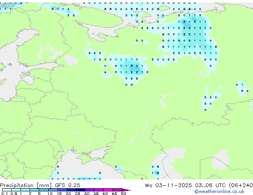Select the legend swatch between 5 and 10
Screen dimensions: 253x195
point(43,190)
